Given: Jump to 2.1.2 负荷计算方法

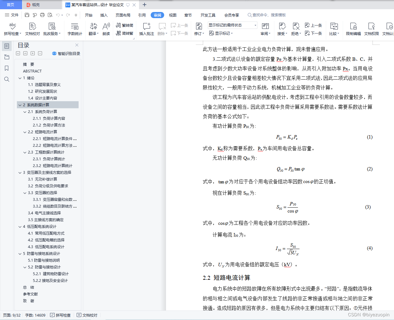Looking at the screenshot, I should click(49, 125).
